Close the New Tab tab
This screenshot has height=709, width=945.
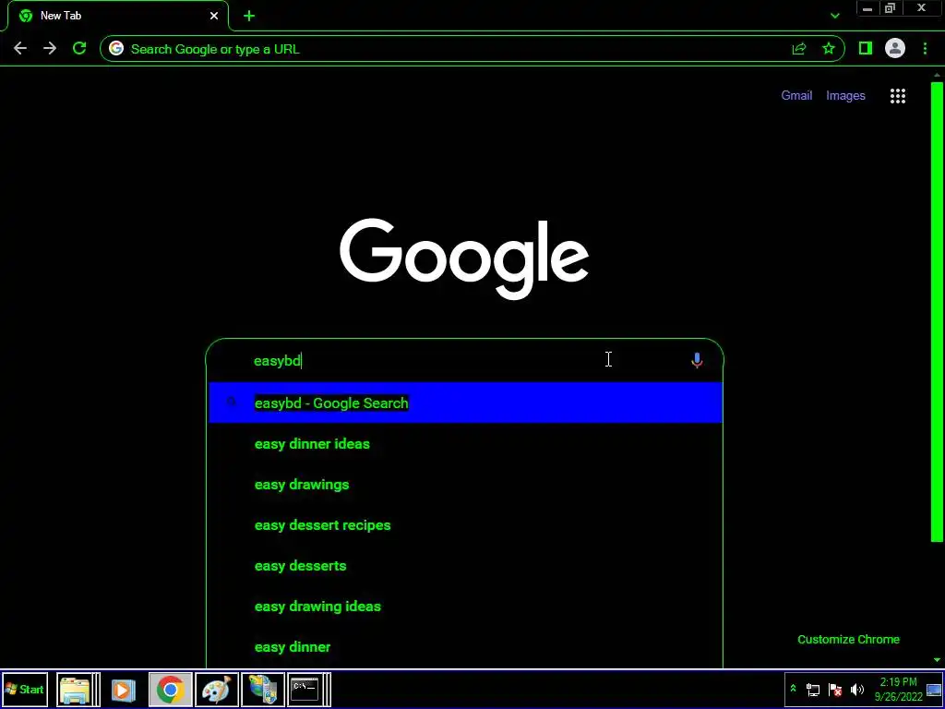214,16
